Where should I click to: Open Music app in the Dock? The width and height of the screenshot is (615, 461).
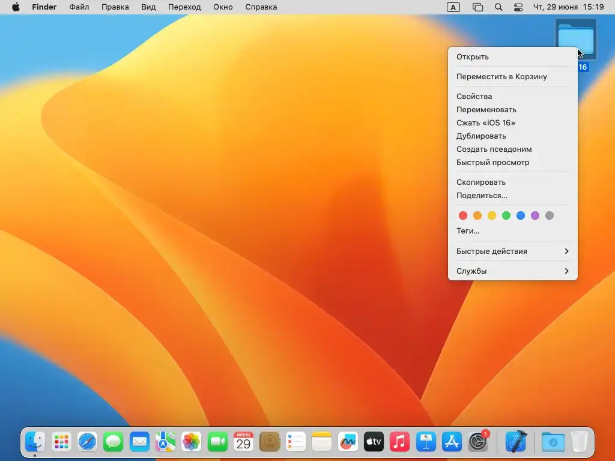[x=399, y=442]
